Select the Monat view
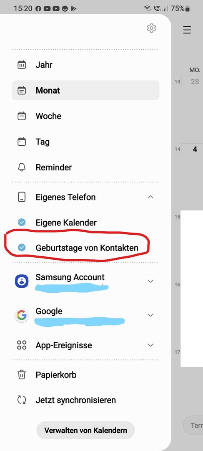The height and width of the screenshot is (451, 203). coord(85,90)
